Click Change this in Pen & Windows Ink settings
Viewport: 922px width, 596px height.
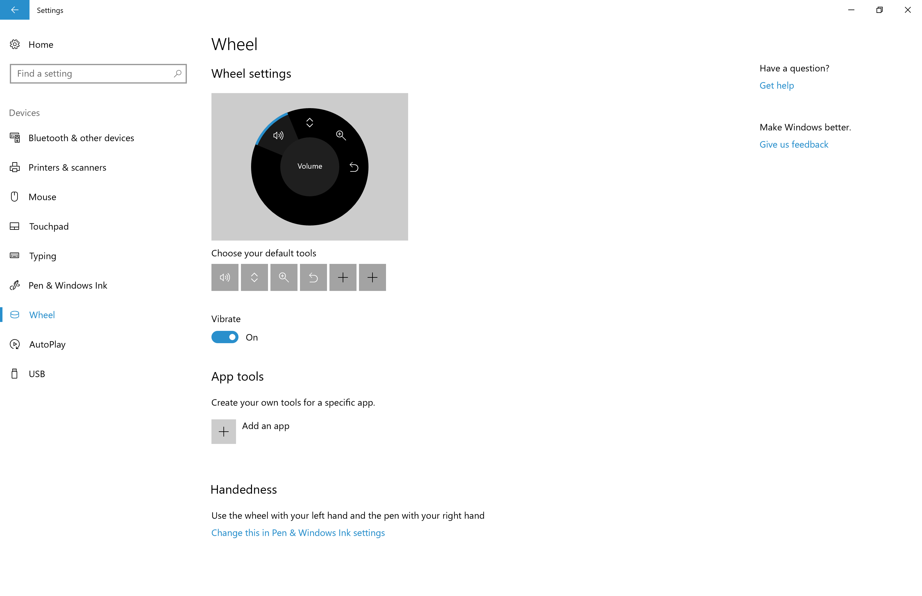(x=298, y=533)
